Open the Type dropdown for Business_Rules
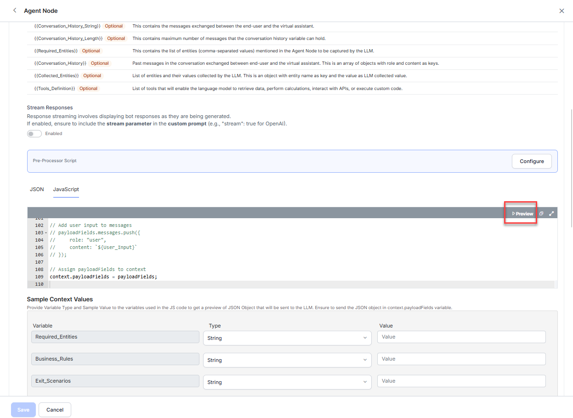Screen dimensions: 573x418 pos(287,360)
